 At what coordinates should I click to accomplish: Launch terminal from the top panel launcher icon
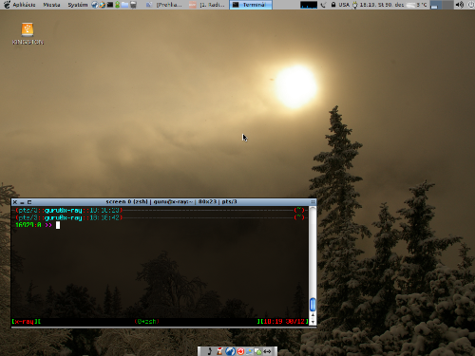[110, 5]
